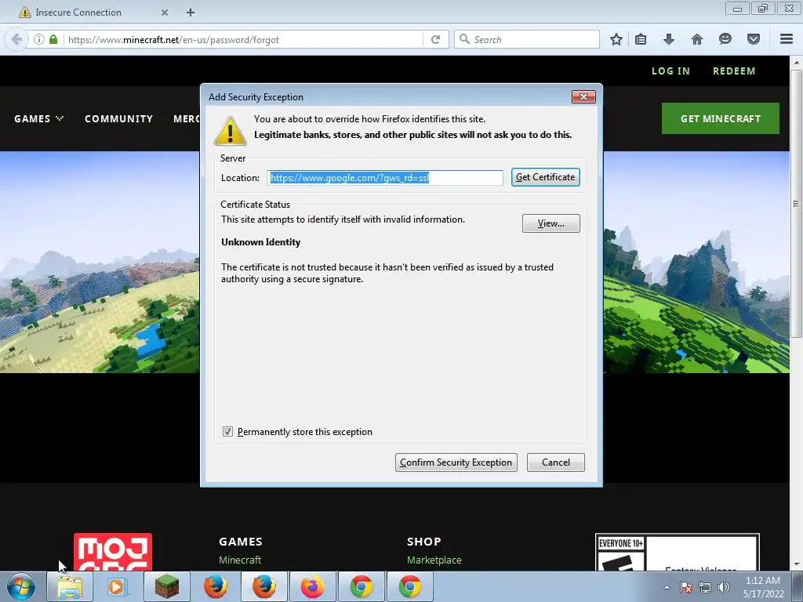This screenshot has height=602, width=803.
Task: Open Marketplace link under SHOP footer
Action: [434, 560]
